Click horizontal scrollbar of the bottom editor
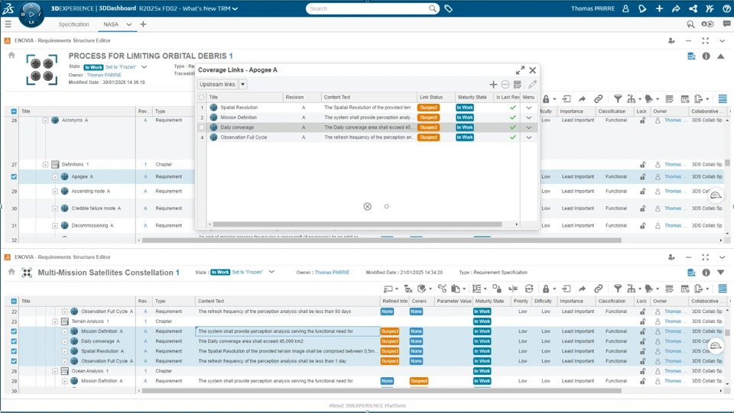The height and width of the screenshot is (413, 734). coord(382,391)
